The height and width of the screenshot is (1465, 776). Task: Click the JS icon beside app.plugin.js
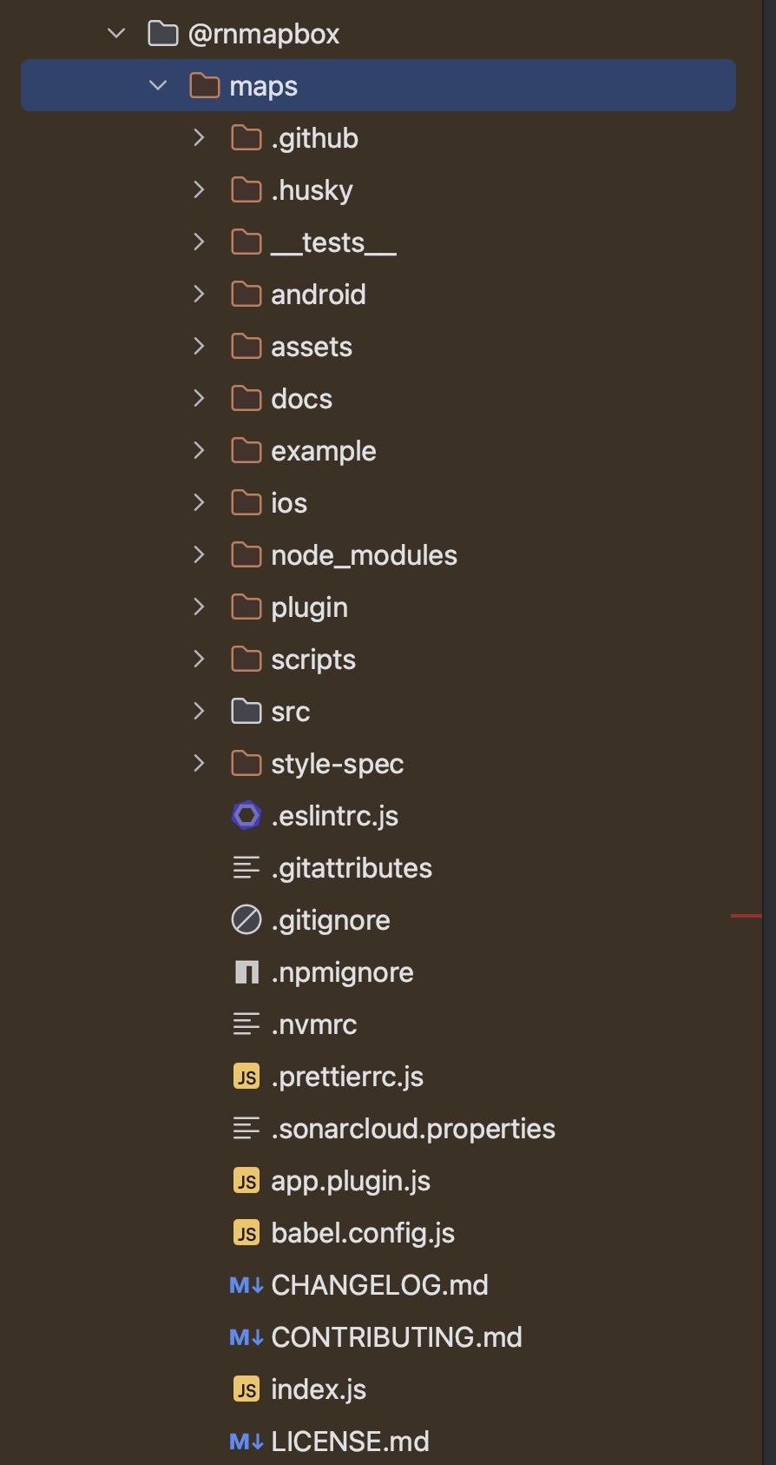(x=247, y=1180)
